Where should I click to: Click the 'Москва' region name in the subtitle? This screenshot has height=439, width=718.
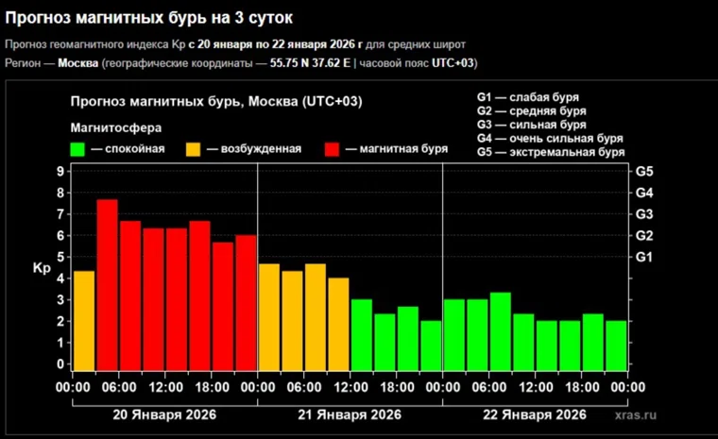(77, 63)
